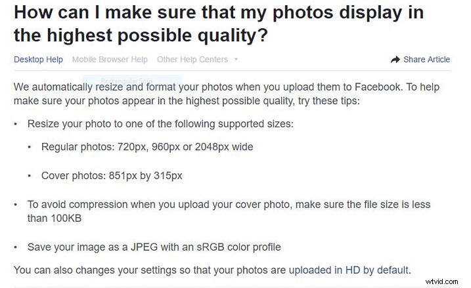The height and width of the screenshot is (288, 471).
Task: Click the 'Save your image as a JPEG' tip
Action: tap(93, 247)
